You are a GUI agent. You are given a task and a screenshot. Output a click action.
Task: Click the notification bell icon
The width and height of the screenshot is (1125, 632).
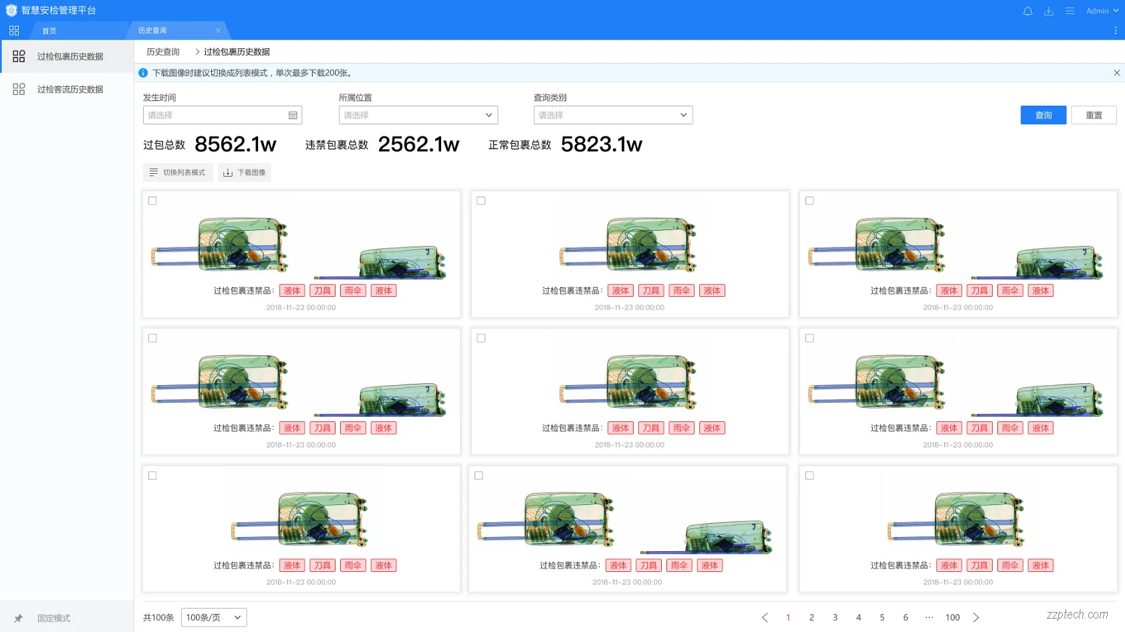[x=1027, y=11]
